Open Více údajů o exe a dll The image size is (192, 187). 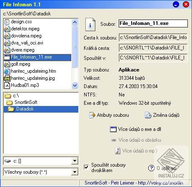(135, 129)
